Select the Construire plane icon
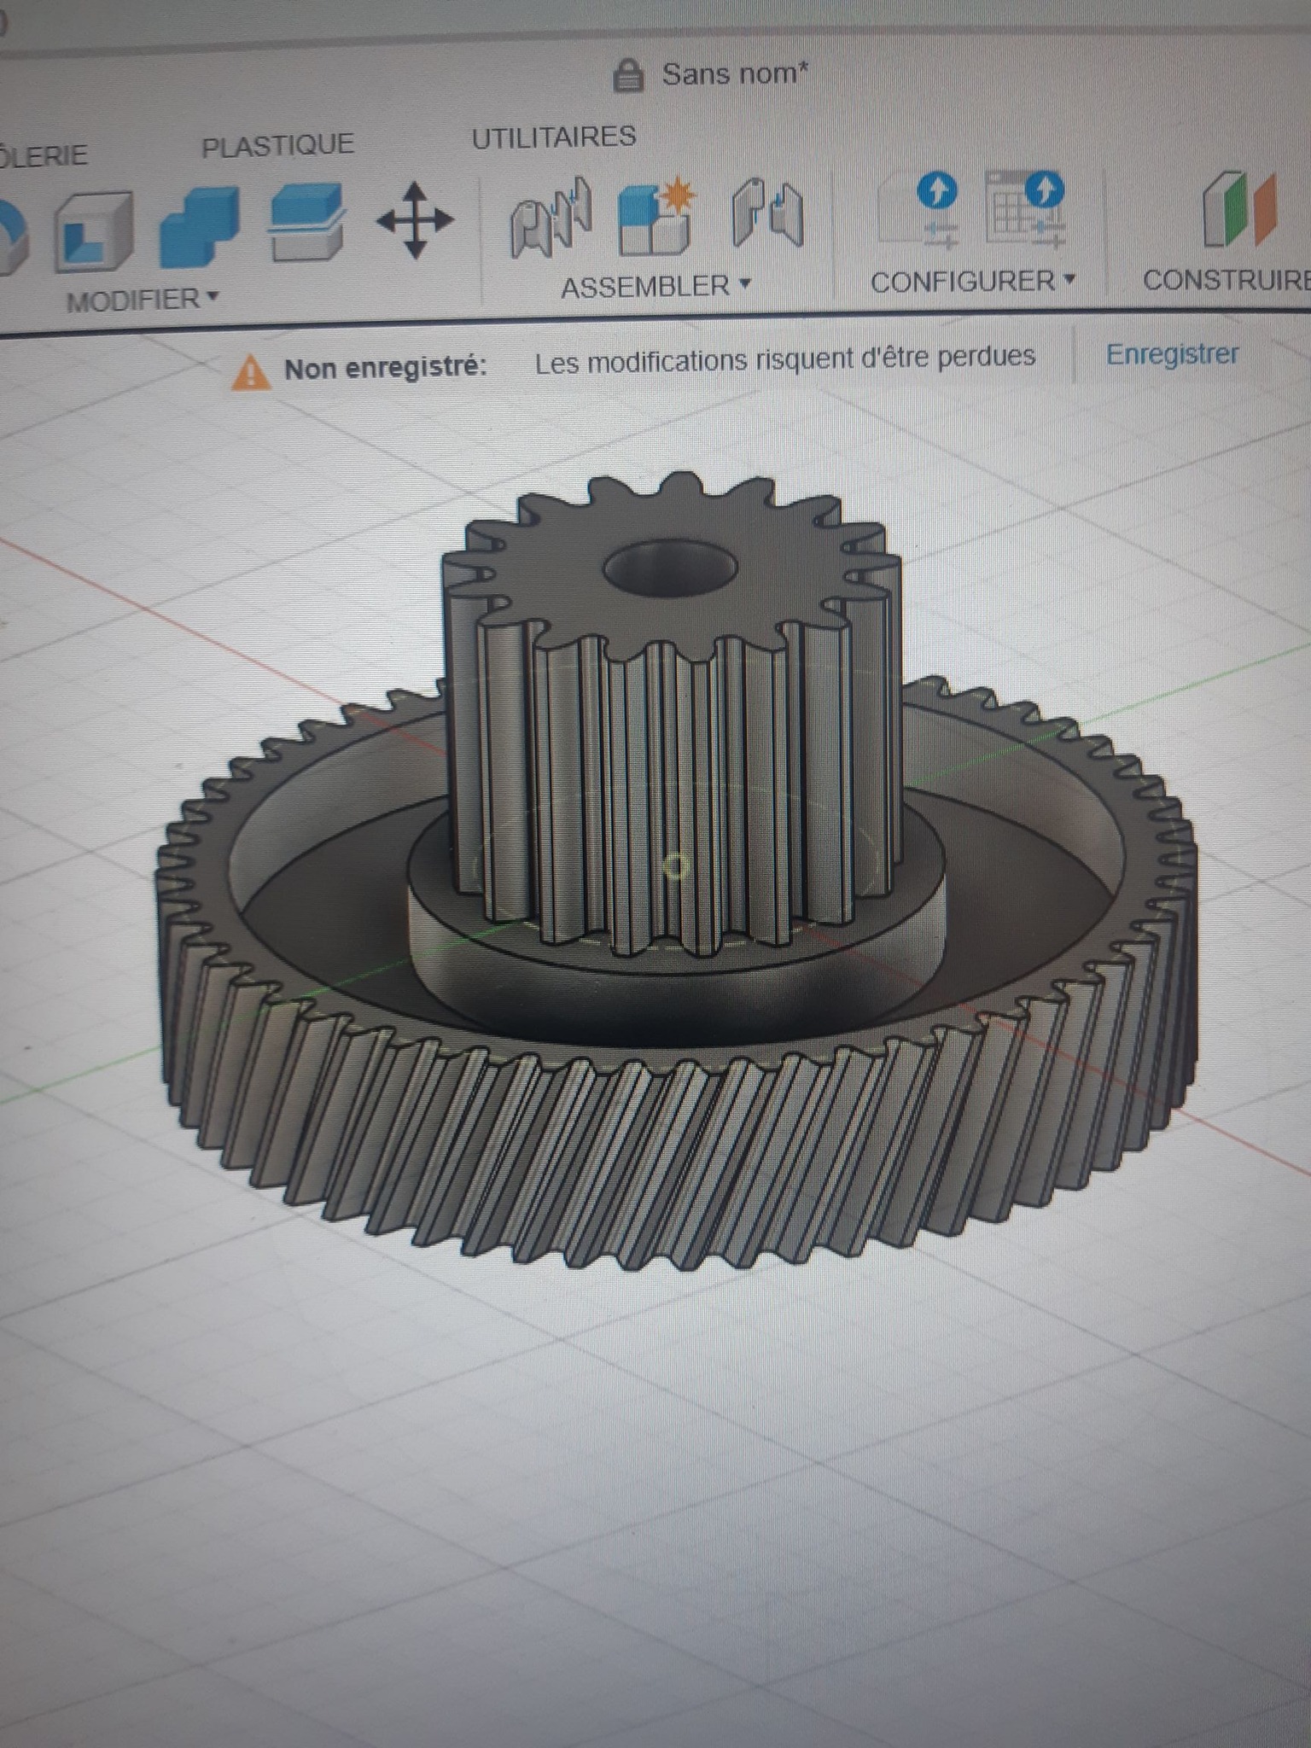This screenshot has height=1748, width=1311. pos(1239,208)
